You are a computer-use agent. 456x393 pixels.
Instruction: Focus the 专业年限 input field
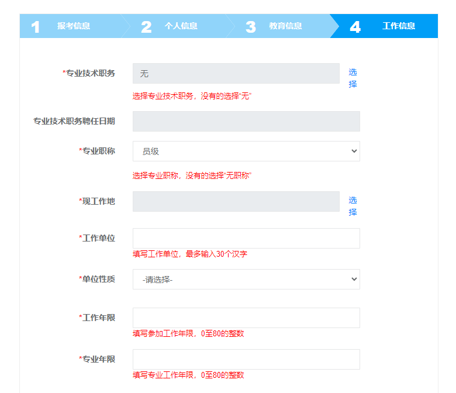[x=246, y=359]
